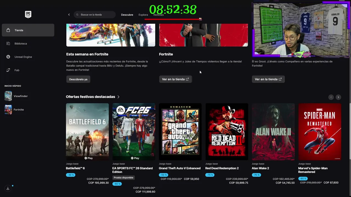Click the COP 111,999.60 price

145,192
